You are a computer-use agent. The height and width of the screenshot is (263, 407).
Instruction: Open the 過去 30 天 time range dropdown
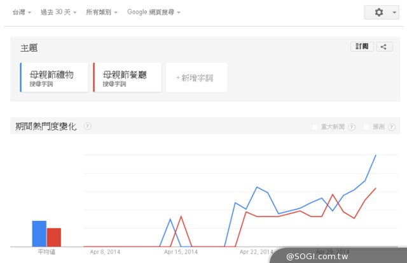59,12
